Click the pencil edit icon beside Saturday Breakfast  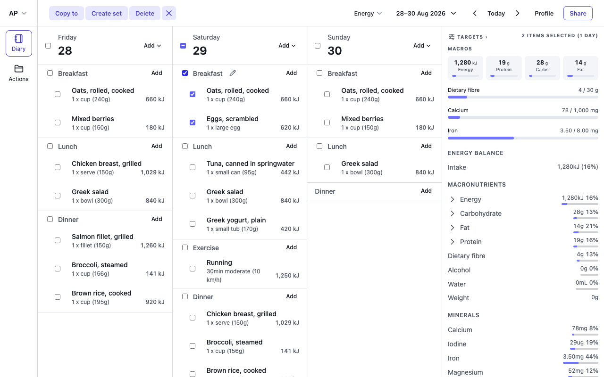tap(232, 73)
